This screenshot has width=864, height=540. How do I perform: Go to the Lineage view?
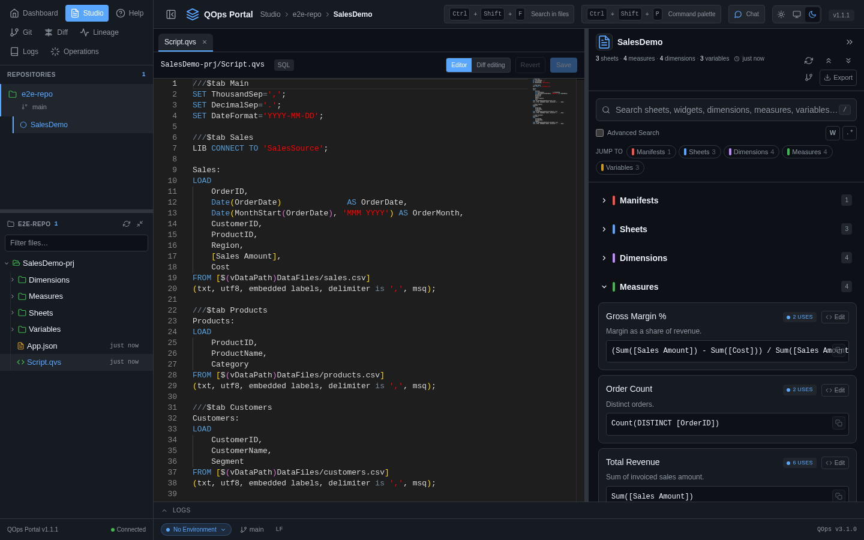(99, 32)
